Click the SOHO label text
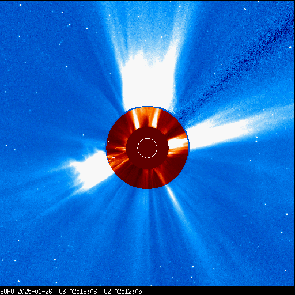Image resolution: width=295 pixels, height=295 pixels. tap(7, 292)
